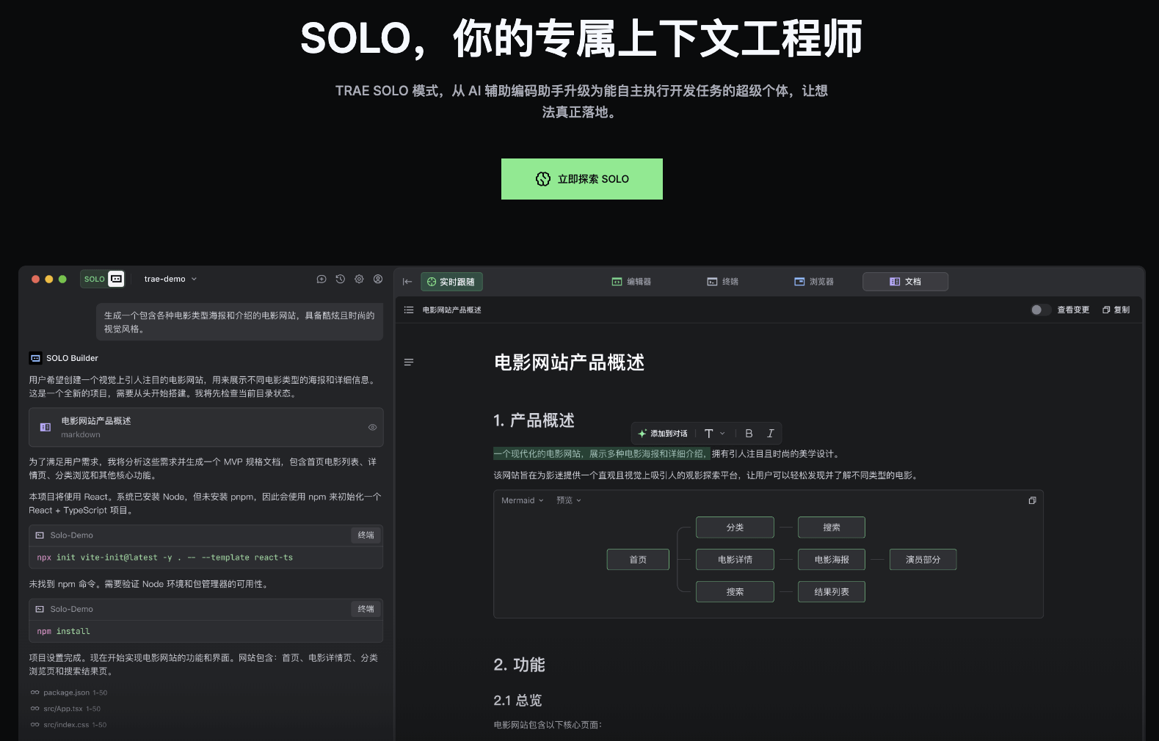The width and height of the screenshot is (1159, 741).
Task: Open the text style T dropdown
Action: tap(714, 434)
